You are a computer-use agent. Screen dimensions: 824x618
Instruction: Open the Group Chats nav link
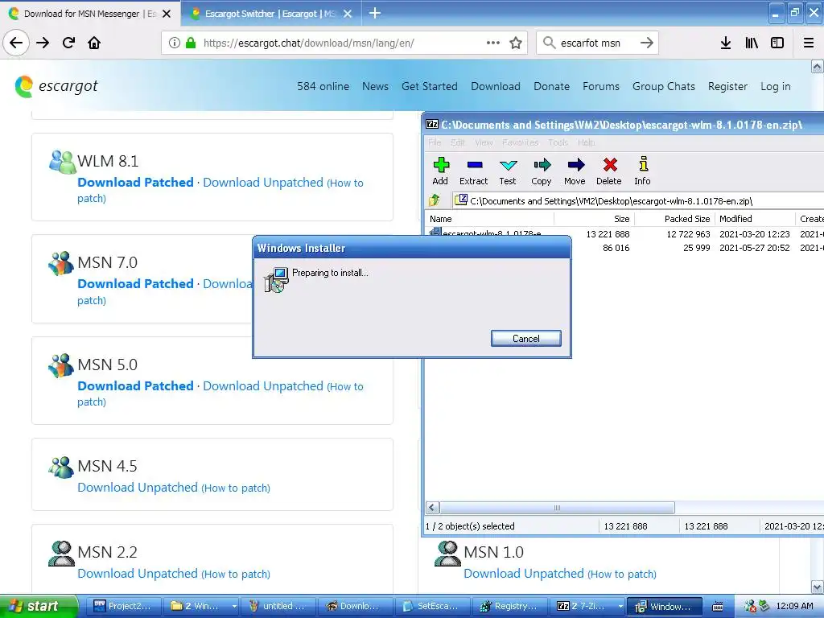point(663,86)
